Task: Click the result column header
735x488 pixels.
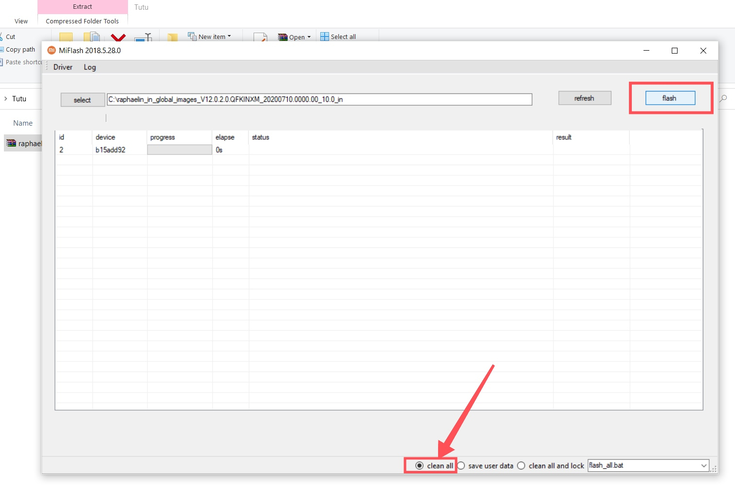Action: coord(591,137)
